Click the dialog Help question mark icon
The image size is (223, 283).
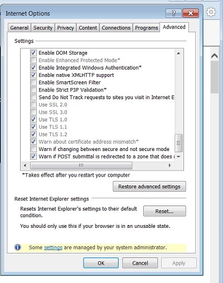coord(173,13)
